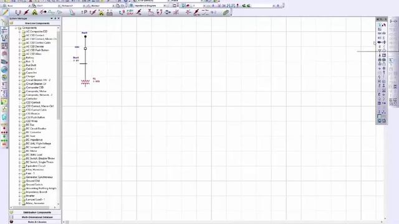Expand the Bus - 5 folder
This screenshot has width=399, height=224.
point(19,62)
